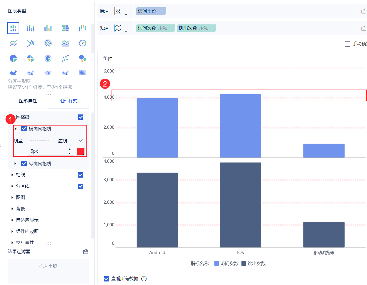
Task: Choose the pie chart icon
Action: [13, 58]
